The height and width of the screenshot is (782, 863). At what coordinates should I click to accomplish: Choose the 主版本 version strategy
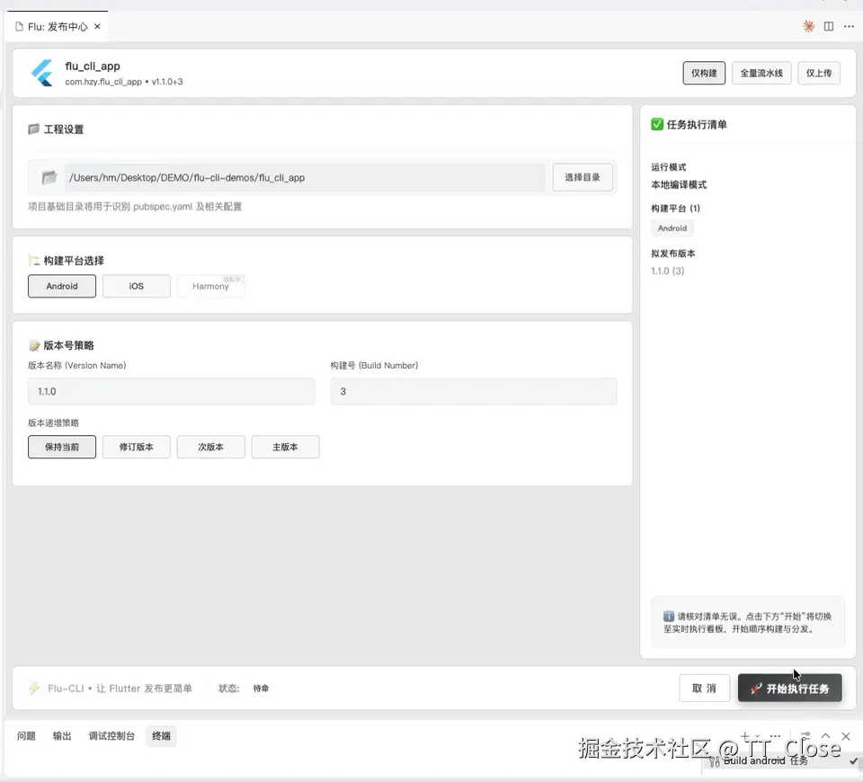[285, 447]
